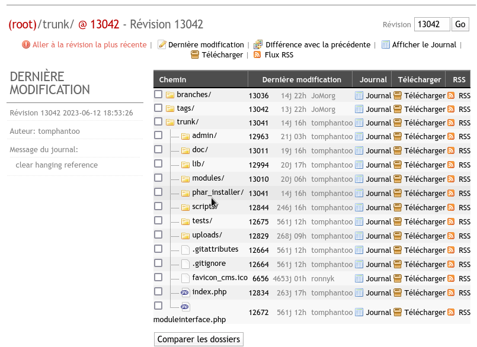The height and width of the screenshot is (347, 477).
Task: Tick the moduleinterface.php checkbox
Action: [158, 306]
